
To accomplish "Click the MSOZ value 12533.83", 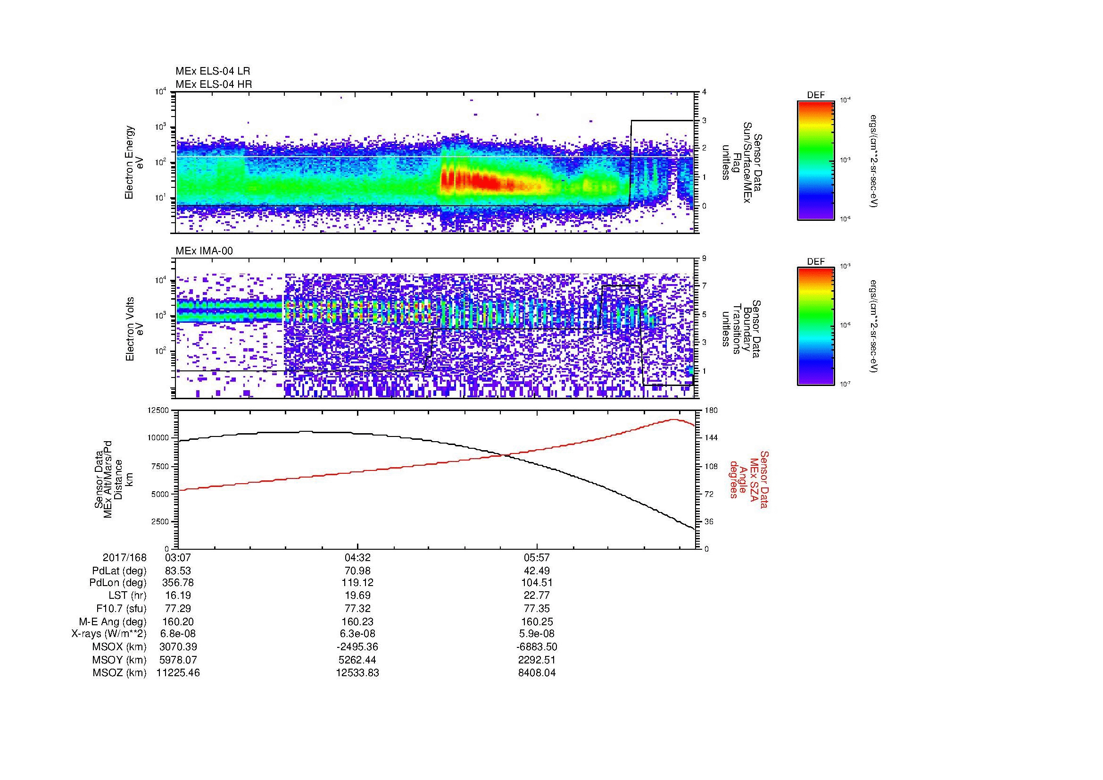I will coord(357,673).
